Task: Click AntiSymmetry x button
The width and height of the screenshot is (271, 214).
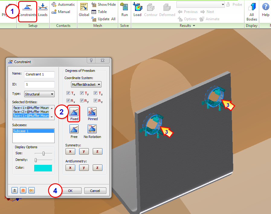Action: click(x=70, y=168)
